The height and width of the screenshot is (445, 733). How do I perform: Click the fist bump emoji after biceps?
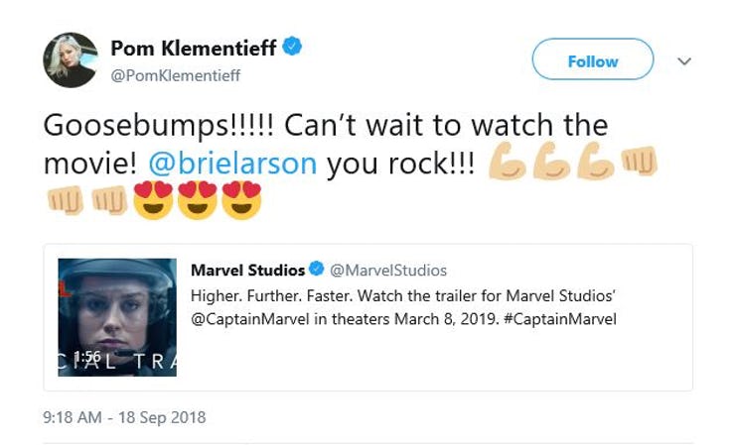click(x=640, y=164)
